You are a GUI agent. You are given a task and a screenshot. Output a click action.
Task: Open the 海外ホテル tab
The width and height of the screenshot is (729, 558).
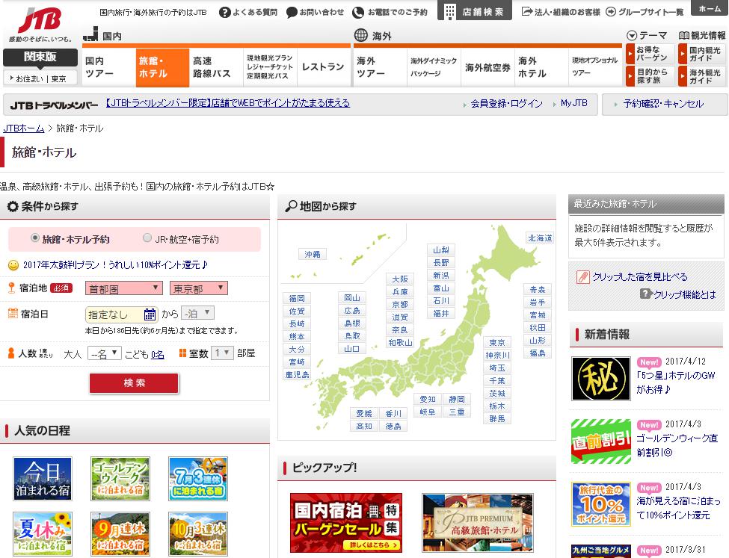point(541,67)
